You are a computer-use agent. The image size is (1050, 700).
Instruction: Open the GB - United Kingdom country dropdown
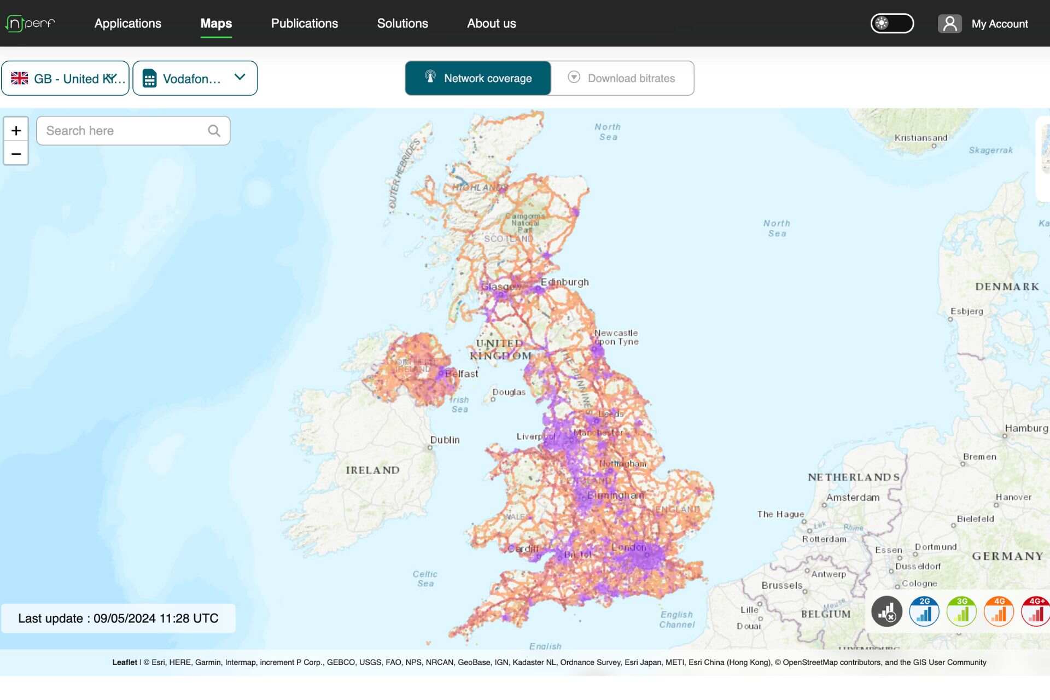tap(66, 78)
